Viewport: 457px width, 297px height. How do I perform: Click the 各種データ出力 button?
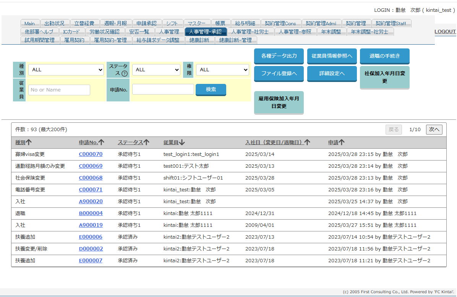[x=279, y=56]
